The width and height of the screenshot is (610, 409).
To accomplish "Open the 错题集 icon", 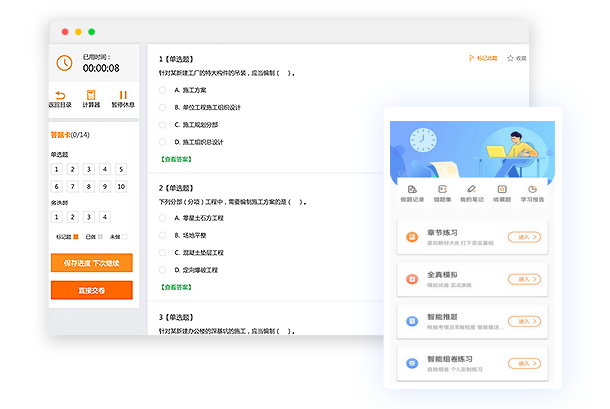I will click(x=441, y=189).
